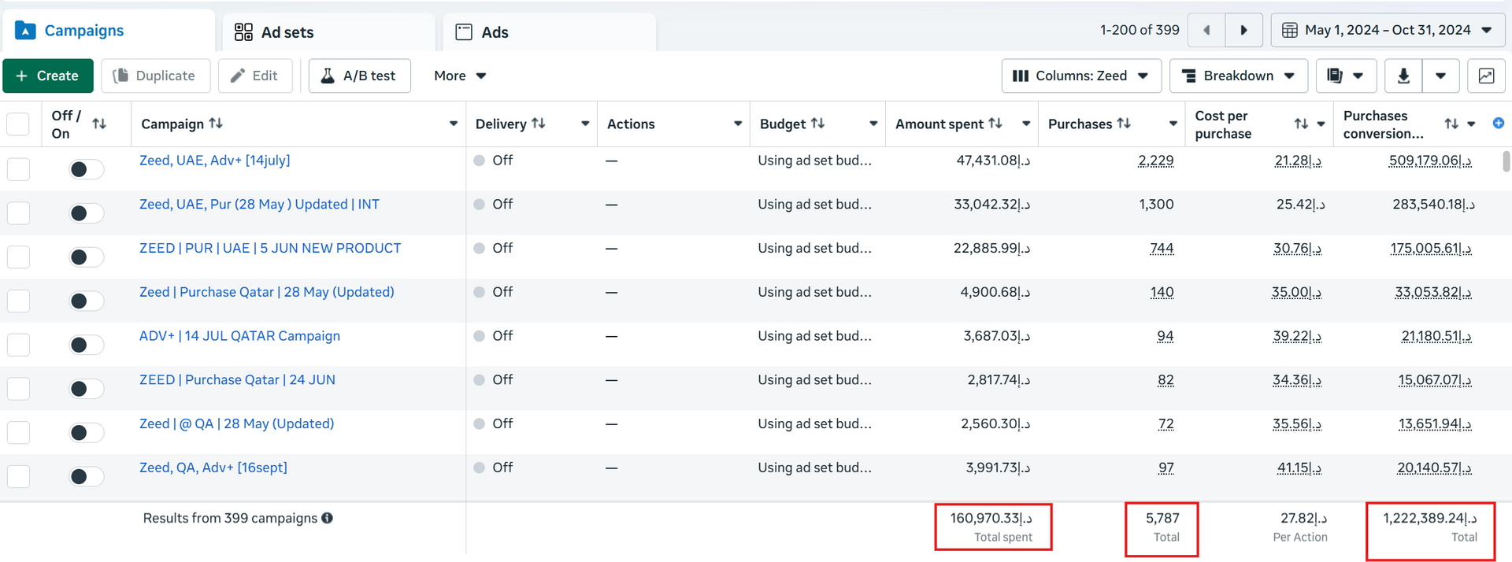Image resolution: width=1512 pixels, height=562 pixels.
Task: Sort by Off / On column arrows
Action: click(x=99, y=124)
